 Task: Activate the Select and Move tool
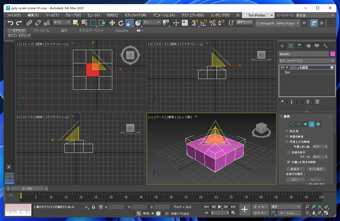[112, 23]
